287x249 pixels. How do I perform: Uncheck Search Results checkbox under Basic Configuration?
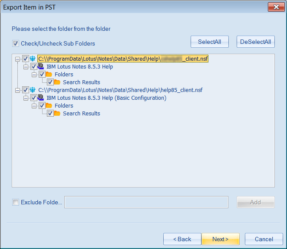(50, 114)
